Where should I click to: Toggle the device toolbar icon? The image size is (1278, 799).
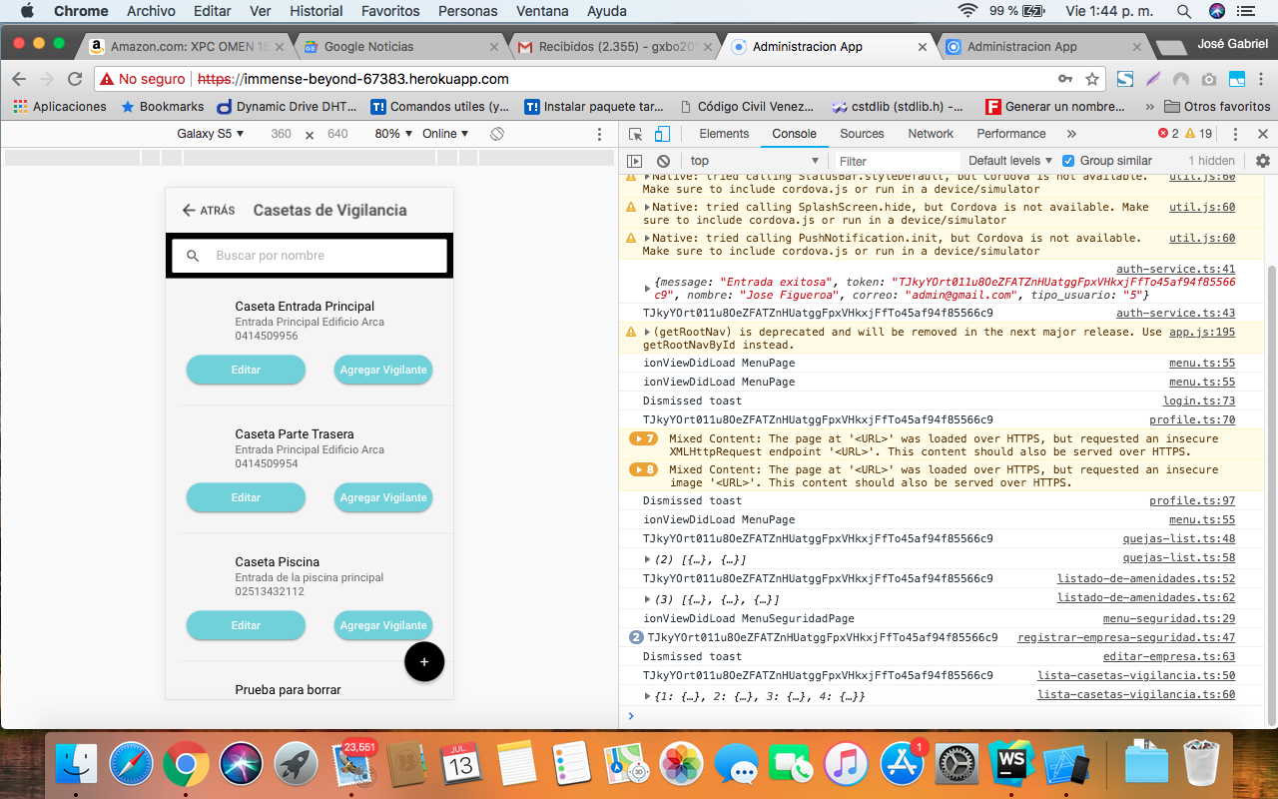(x=661, y=134)
